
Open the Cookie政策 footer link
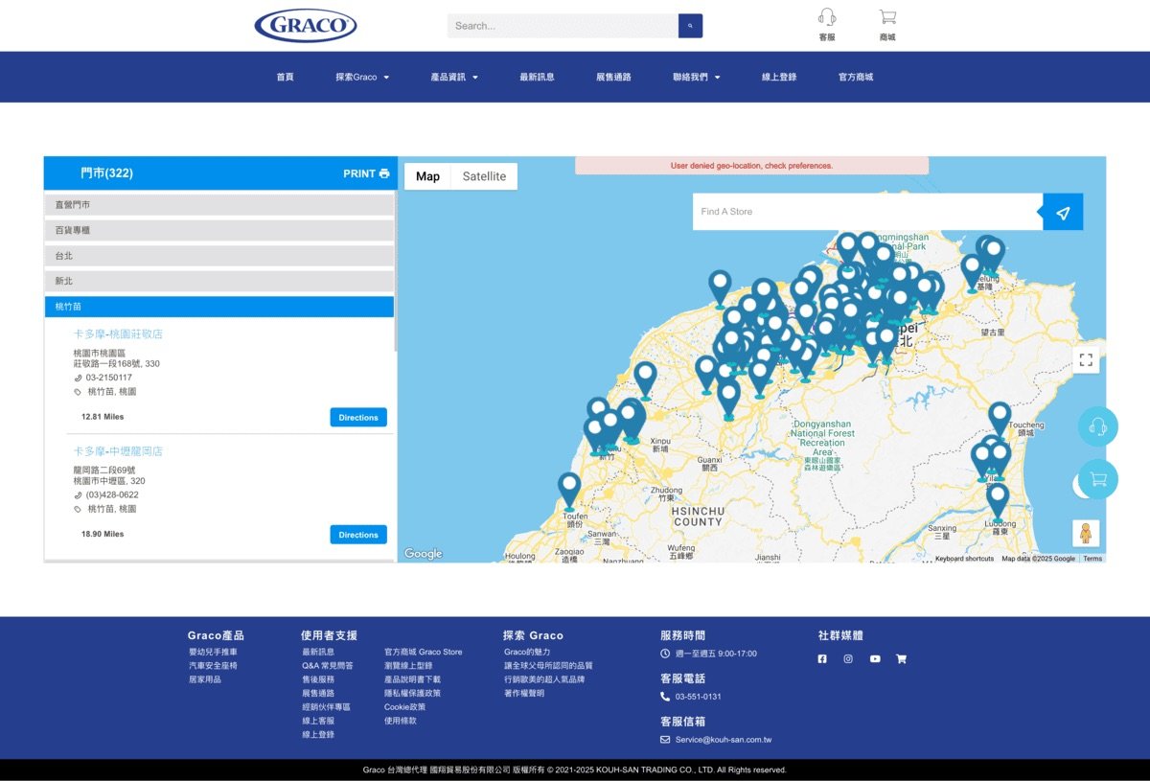[x=404, y=706]
